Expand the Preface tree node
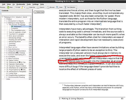Screen dimensions: 126x100 click(x=5, y=19)
